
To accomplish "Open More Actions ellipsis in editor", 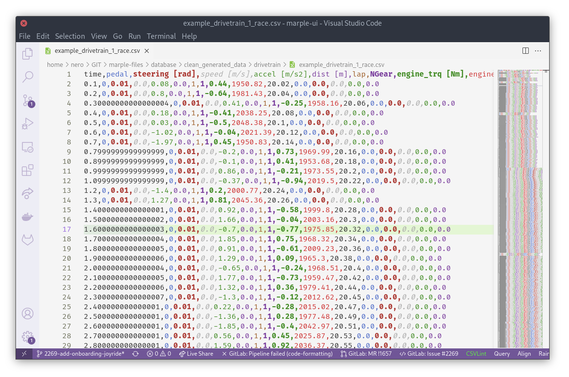I will click(x=538, y=51).
